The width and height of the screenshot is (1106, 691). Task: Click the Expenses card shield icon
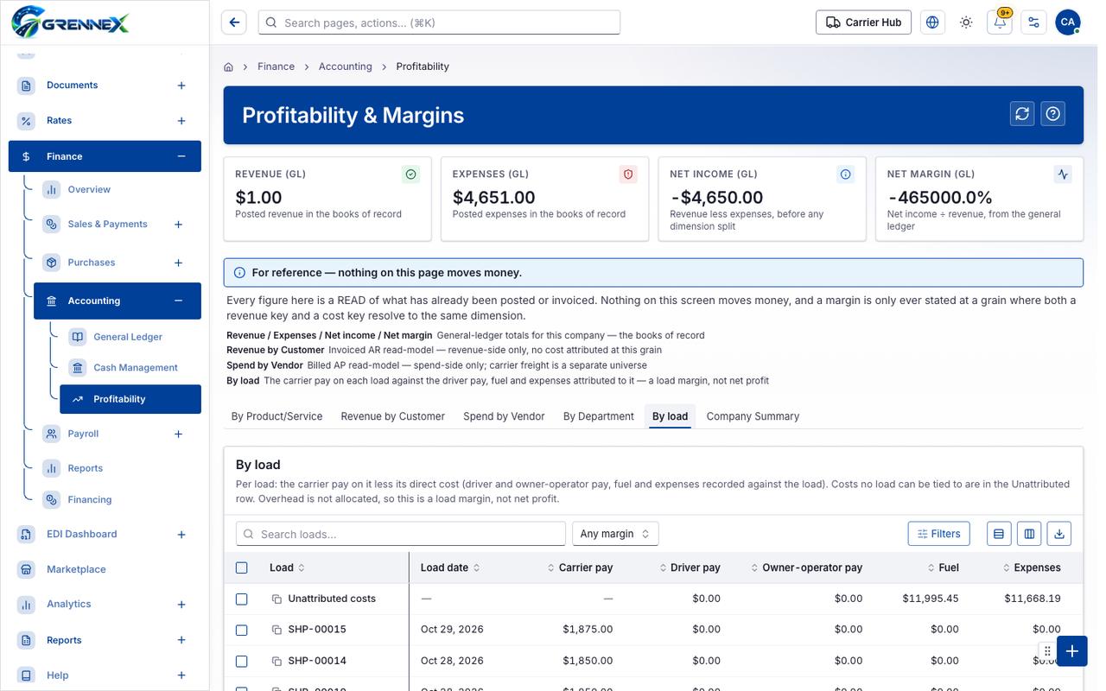tap(628, 174)
